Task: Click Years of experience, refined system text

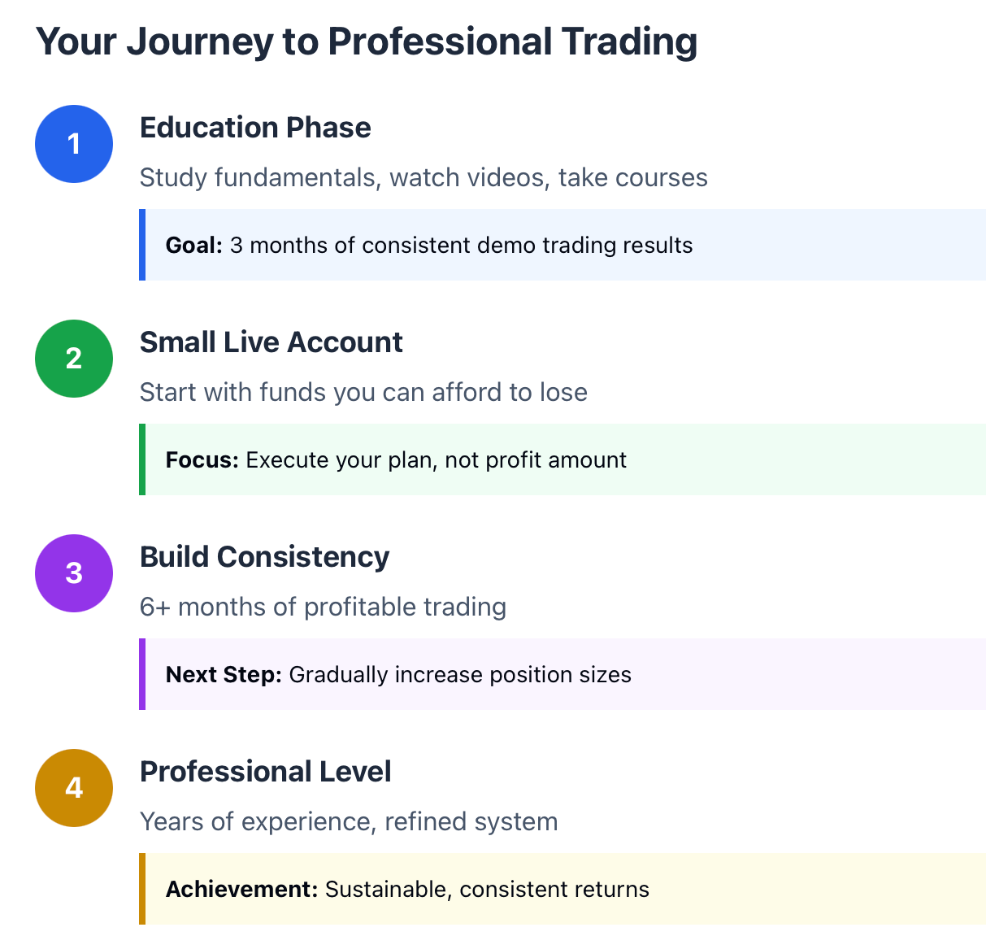Action: point(349,821)
